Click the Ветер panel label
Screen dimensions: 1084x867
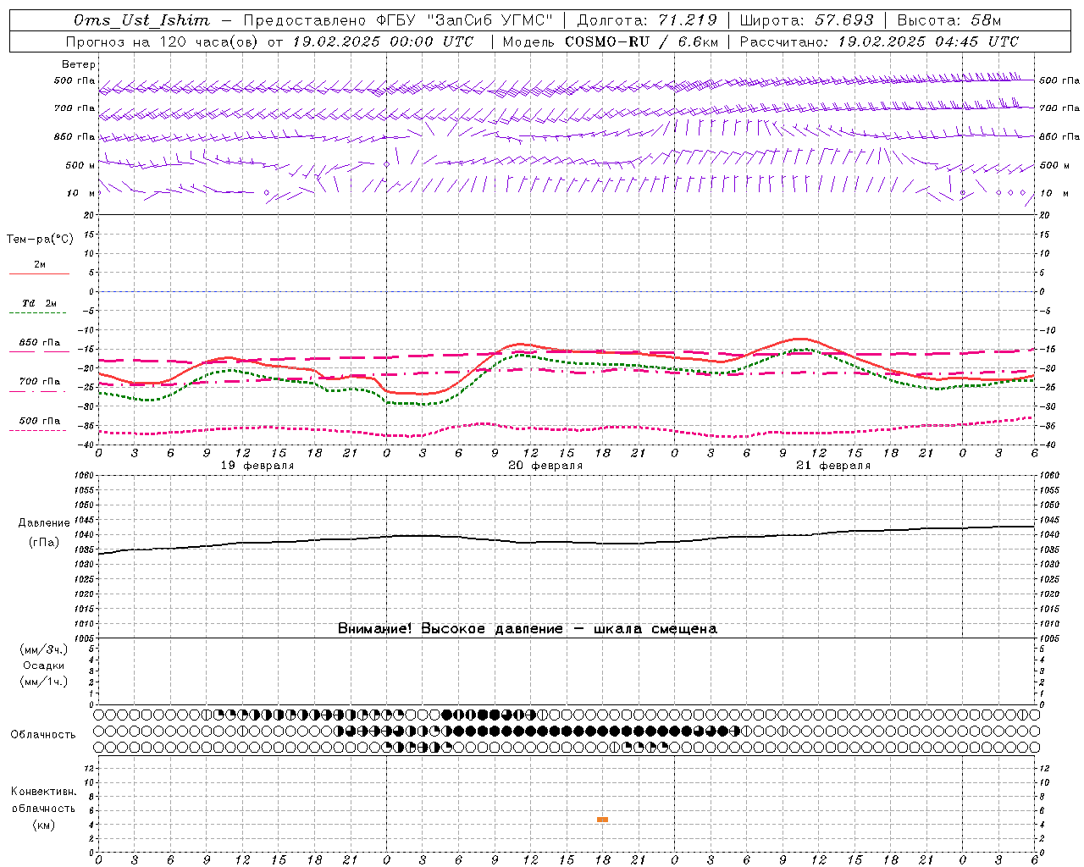tap(79, 64)
